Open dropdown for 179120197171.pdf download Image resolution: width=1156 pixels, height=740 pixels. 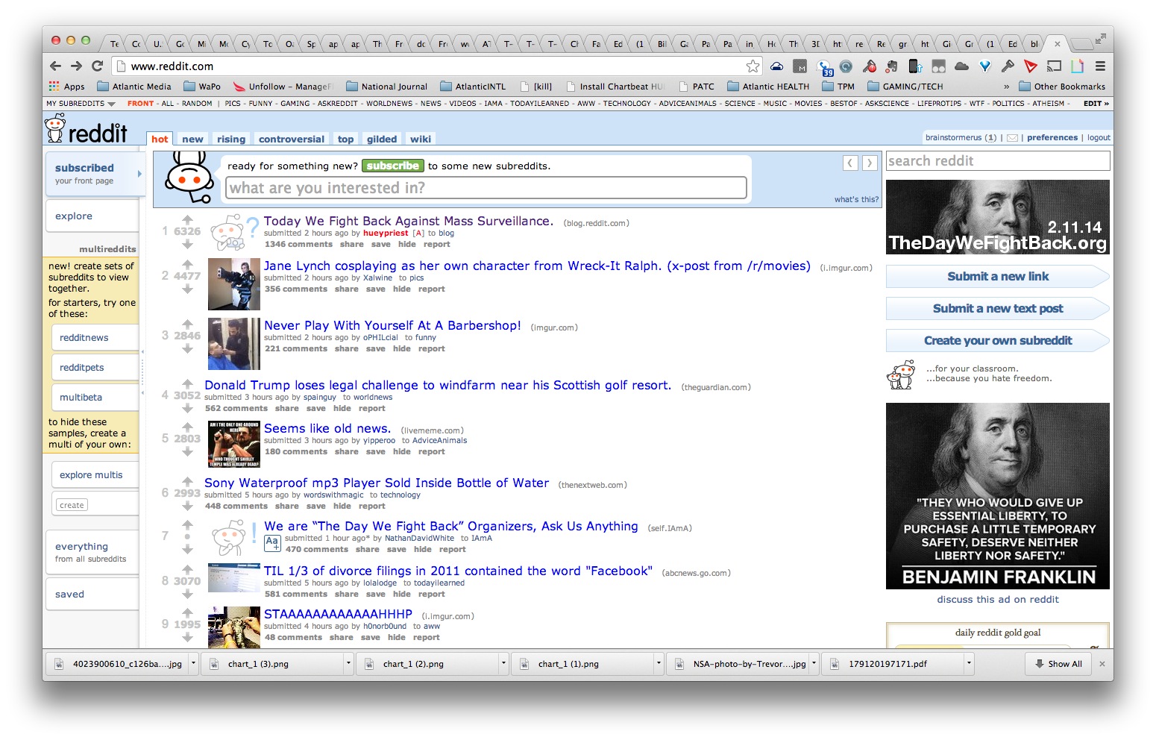[969, 663]
